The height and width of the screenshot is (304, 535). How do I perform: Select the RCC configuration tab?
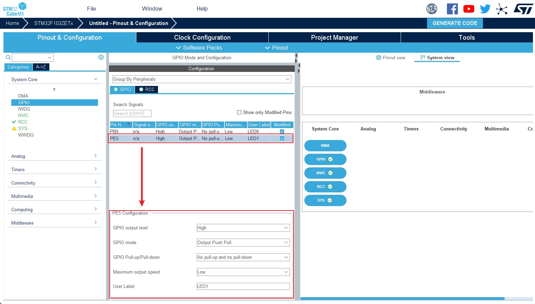point(147,89)
